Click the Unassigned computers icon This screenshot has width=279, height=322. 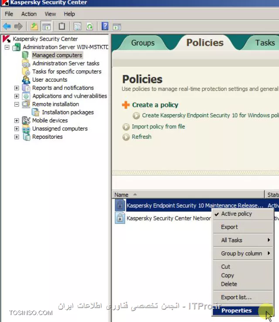click(x=26, y=129)
